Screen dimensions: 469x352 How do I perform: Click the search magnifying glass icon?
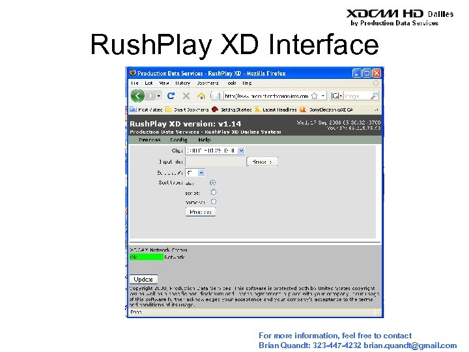click(x=374, y=96)
